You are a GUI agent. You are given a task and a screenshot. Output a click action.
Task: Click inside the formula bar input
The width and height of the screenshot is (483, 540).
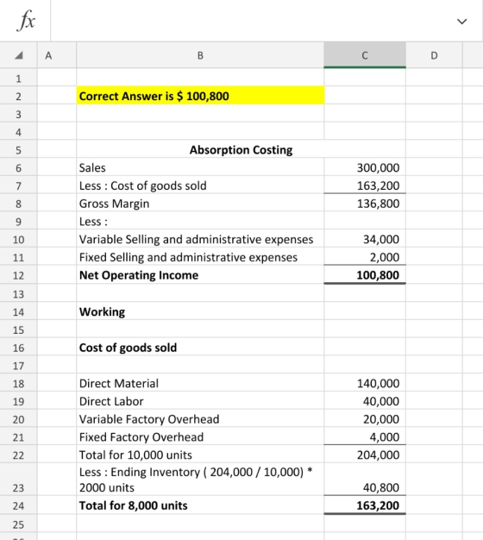[251, 21]
